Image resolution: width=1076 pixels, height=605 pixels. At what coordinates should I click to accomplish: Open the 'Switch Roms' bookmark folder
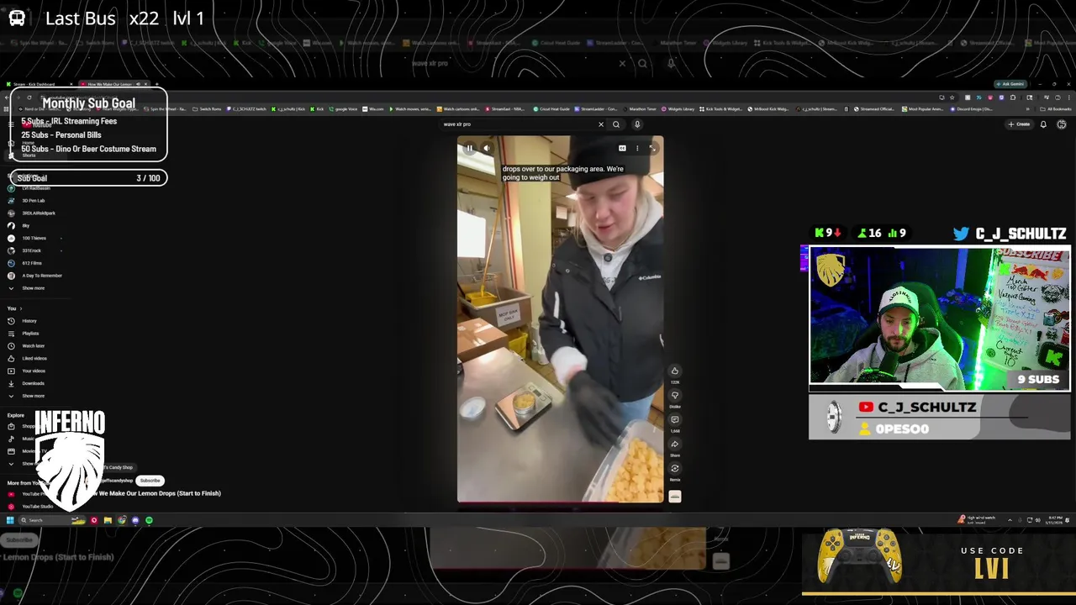click(207, 109)
